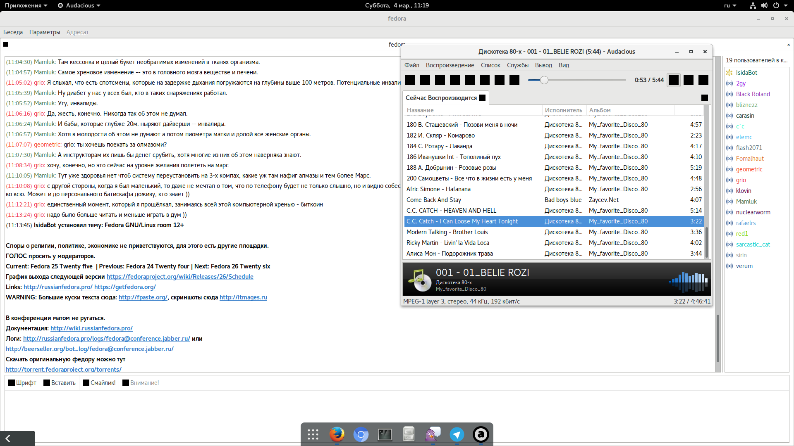The height and width of the screenshot is (446, 794).
Task: Click the power icon in top bar
Action: 776,5
